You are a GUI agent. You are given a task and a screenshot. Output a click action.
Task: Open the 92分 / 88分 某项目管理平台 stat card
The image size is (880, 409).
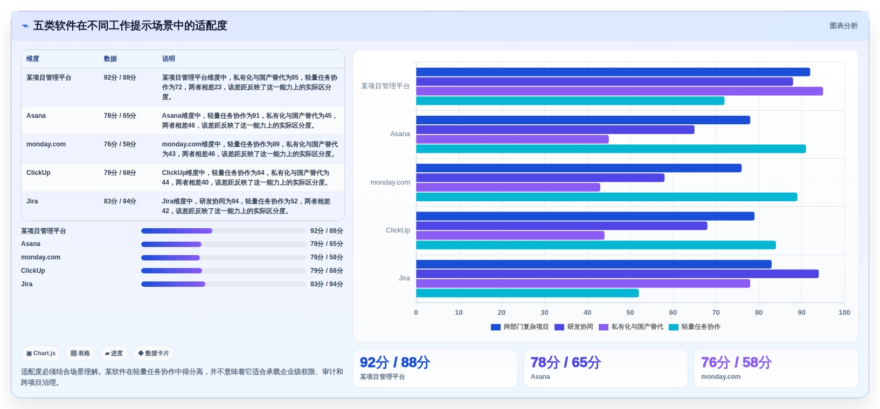435,368
